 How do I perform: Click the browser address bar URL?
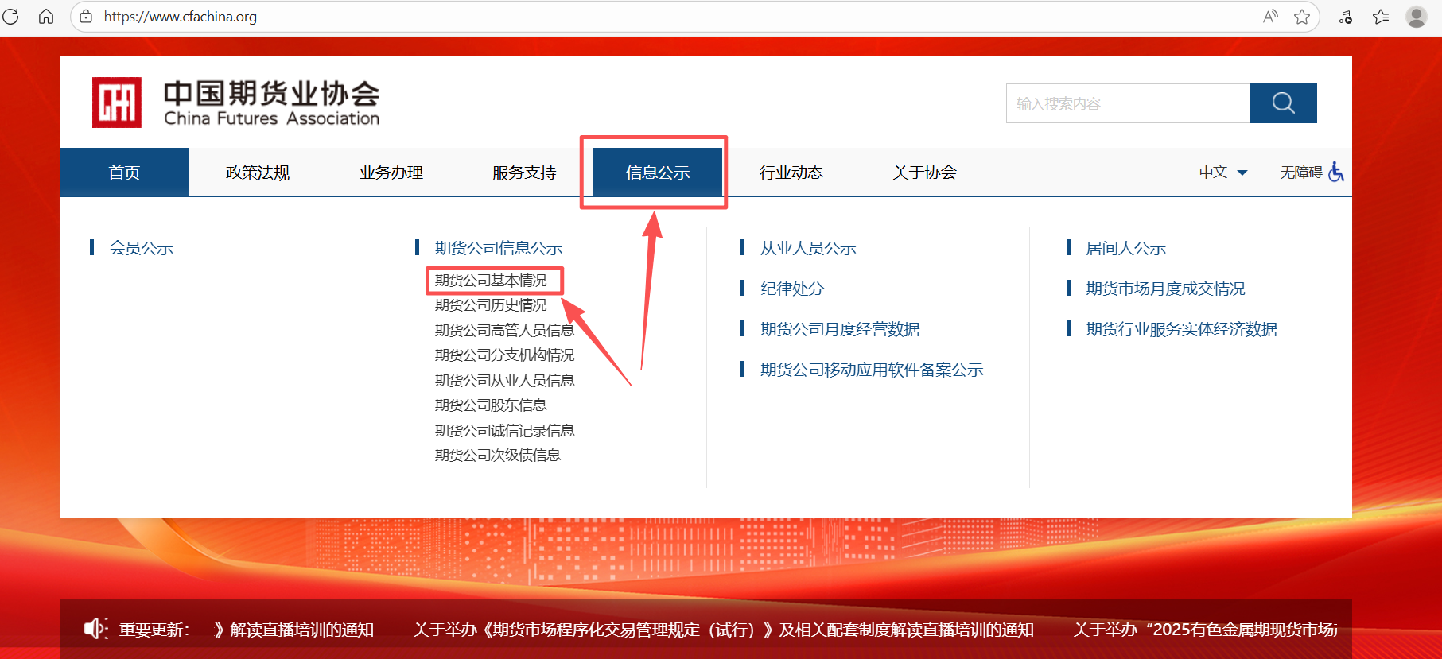coord(181,17)
